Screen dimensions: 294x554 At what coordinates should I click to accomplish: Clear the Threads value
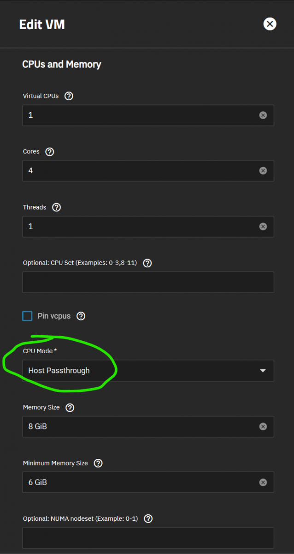[x=263, y=226]
